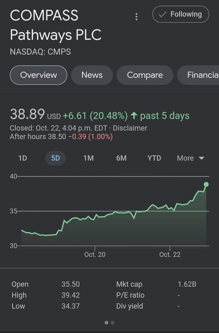The width and height of the screenshot is (219, 333).
Task: Click the Div yield label
Action: pos(130,306)
